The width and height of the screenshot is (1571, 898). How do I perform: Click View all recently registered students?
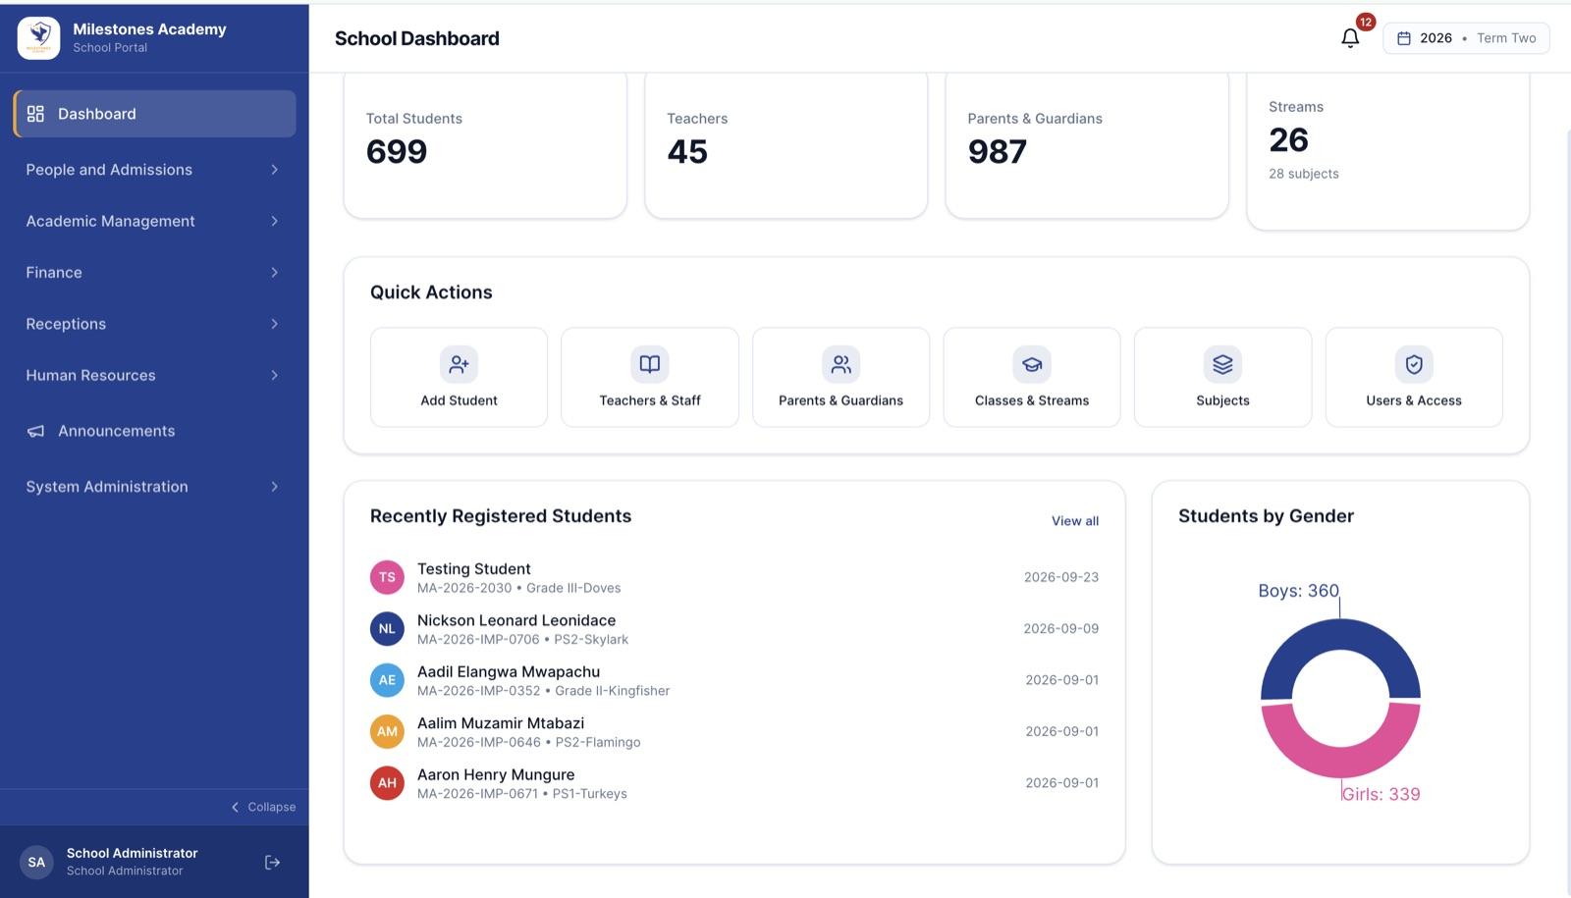coord(1075,521)
